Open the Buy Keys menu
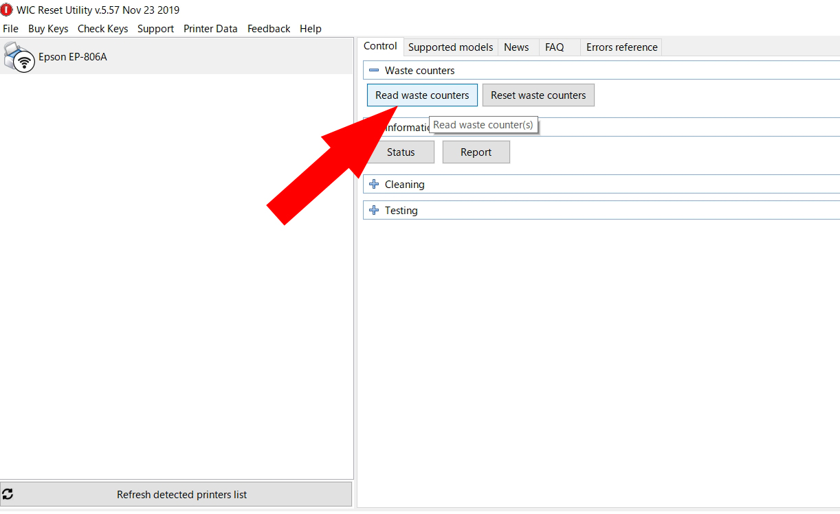This screenshot has width=840, height=514. 48,29
